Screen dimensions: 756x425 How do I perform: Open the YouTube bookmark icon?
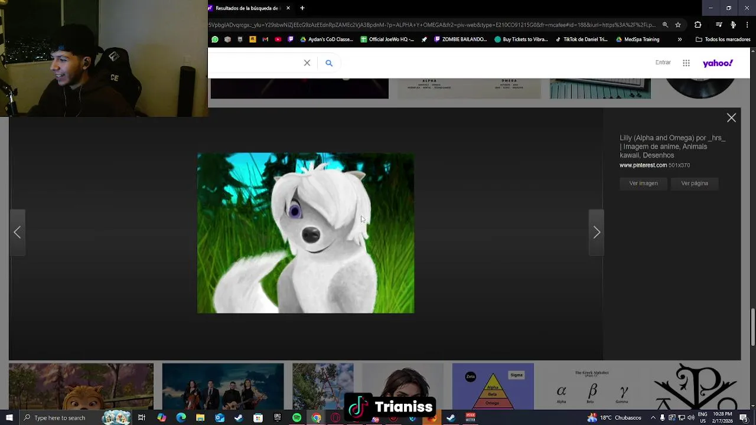pos(278,40)
